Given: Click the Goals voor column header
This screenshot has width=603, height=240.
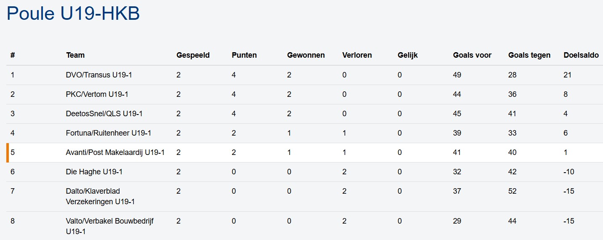Looking at the screenshot, I should point(472,55).
